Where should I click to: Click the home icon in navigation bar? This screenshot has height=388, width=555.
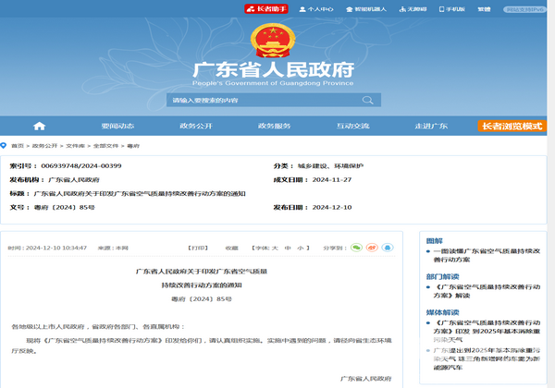coord(39,126)
